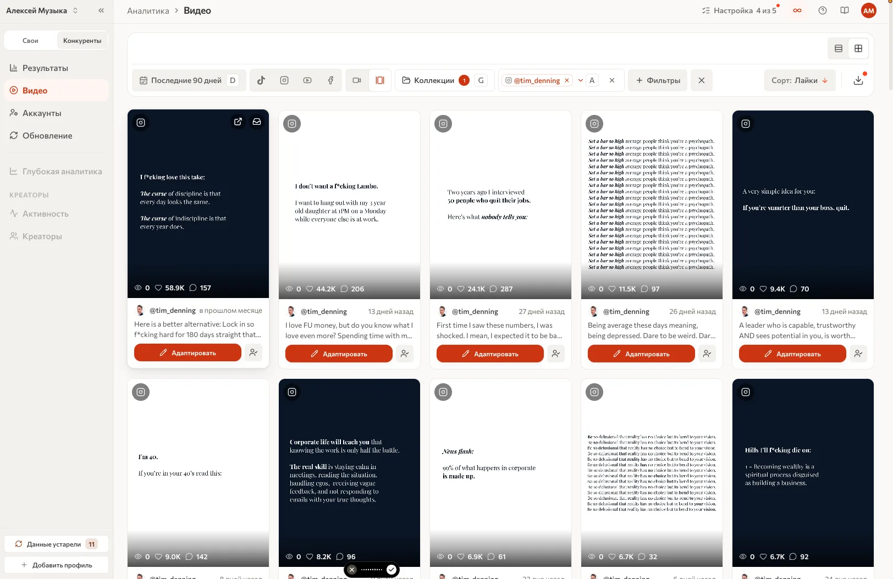Filter videos by Facebook platform icon

tap(330, 80)
